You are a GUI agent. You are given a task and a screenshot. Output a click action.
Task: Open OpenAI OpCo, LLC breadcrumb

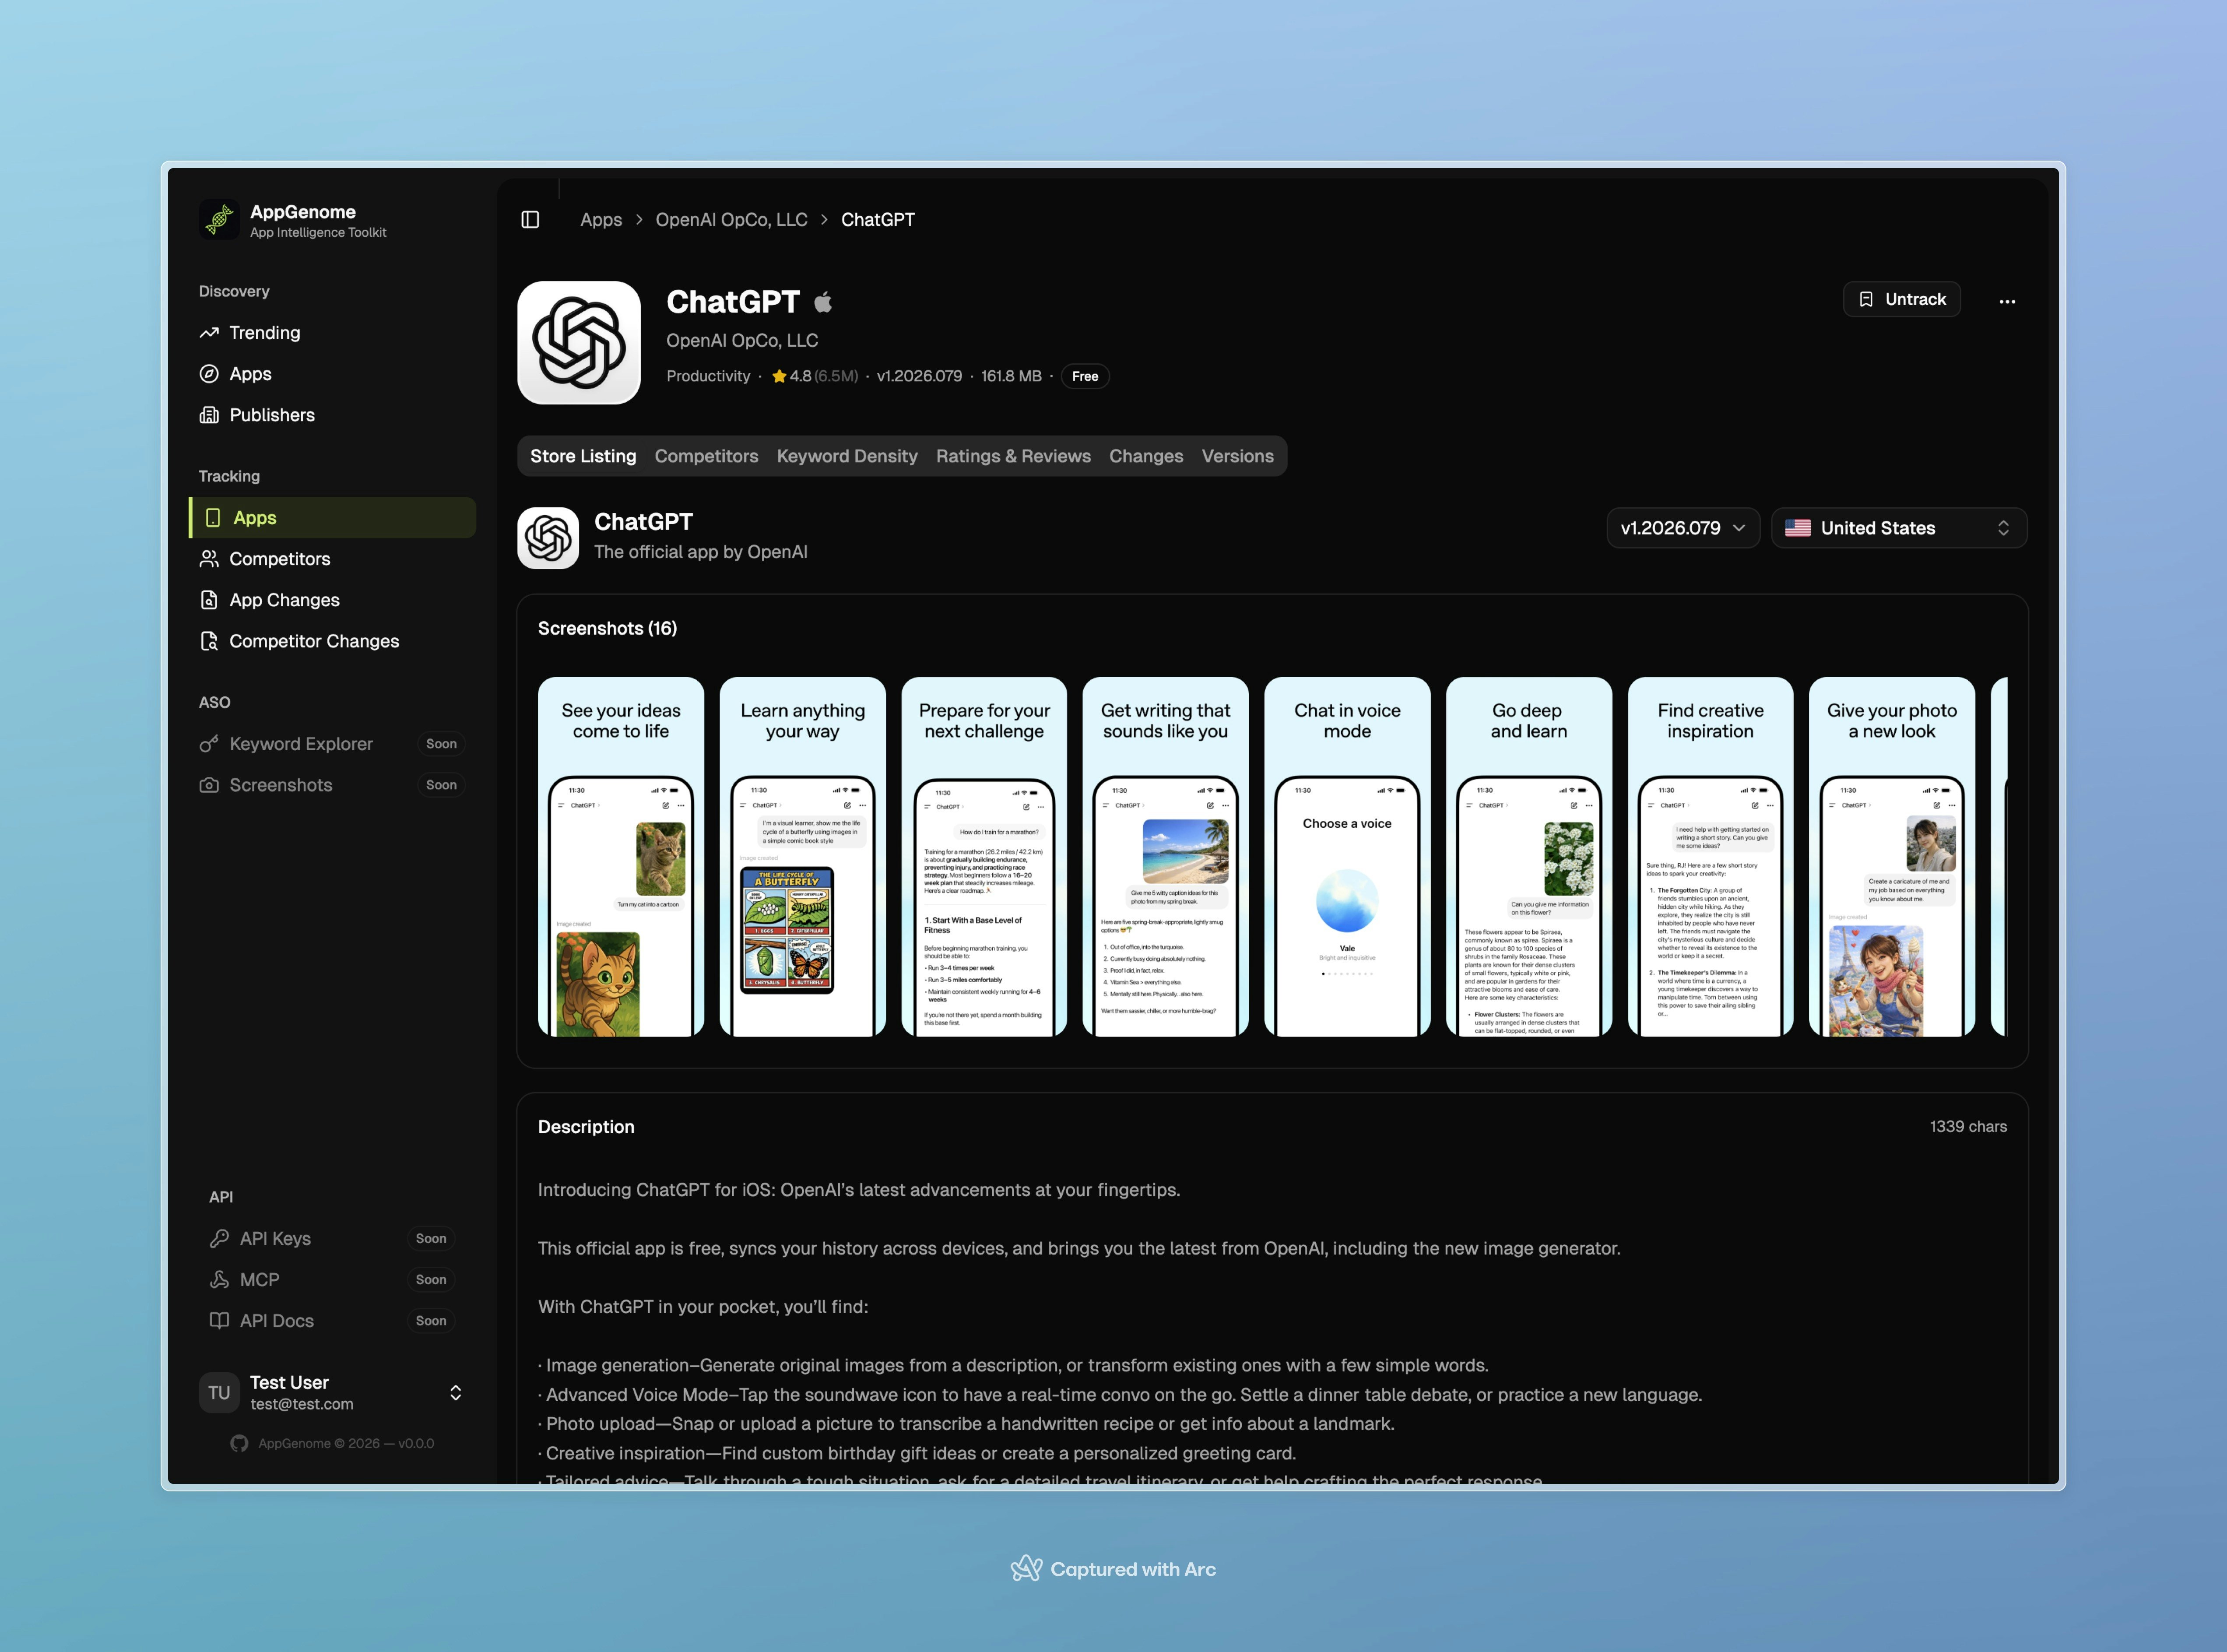pyautogui.click(x=731, y=220)
